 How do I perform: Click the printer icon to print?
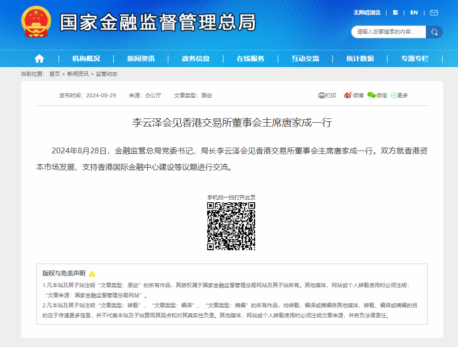coord(321,95)
